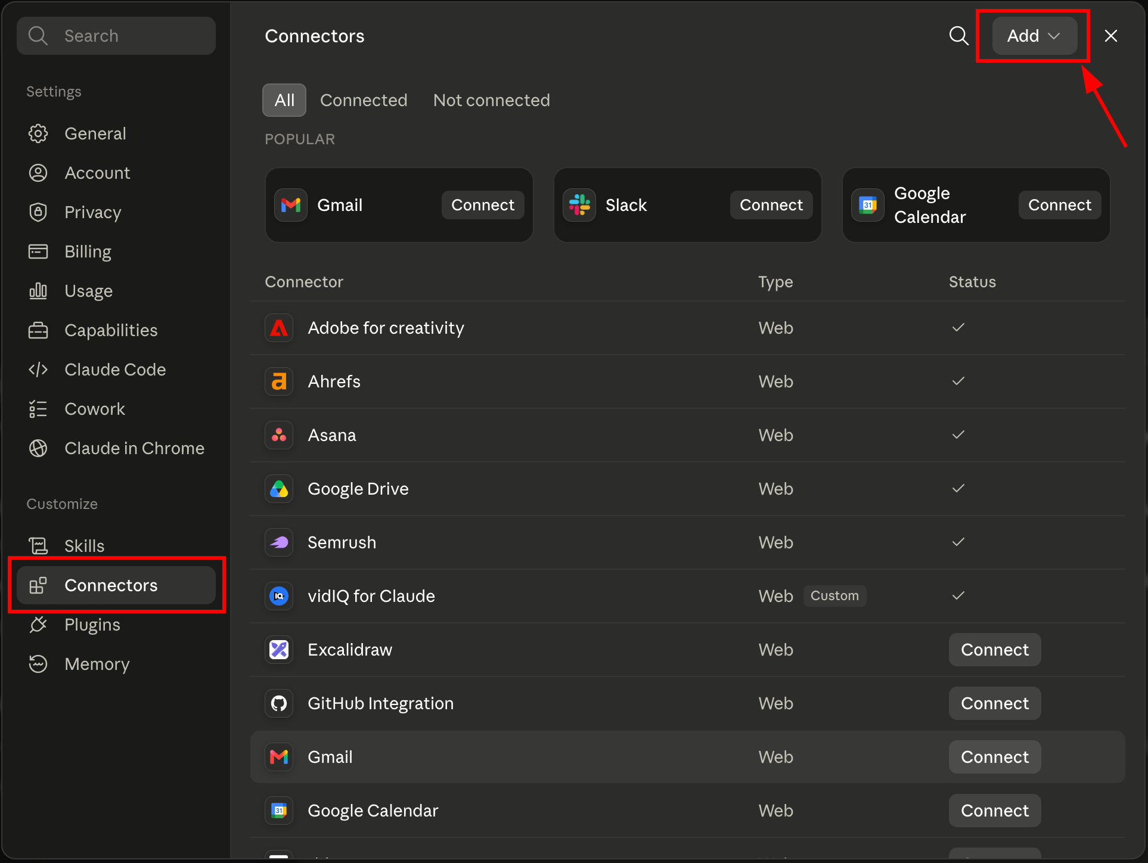Image resolution: width=1148 pixels, height=863 pixels.
Task: Connect the Excalidraw connector
Action: pyautogui.click(x=995, y=650)
